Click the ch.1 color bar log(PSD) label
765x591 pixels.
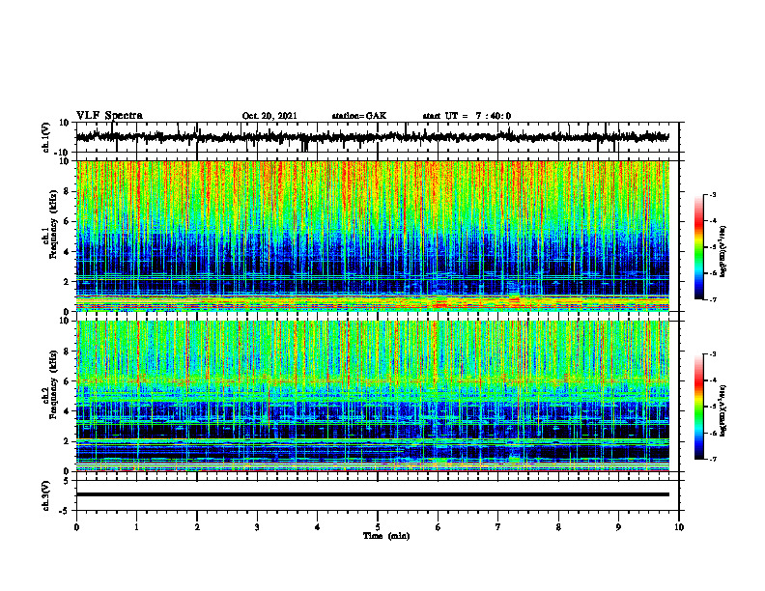click(x=723, y=252)
